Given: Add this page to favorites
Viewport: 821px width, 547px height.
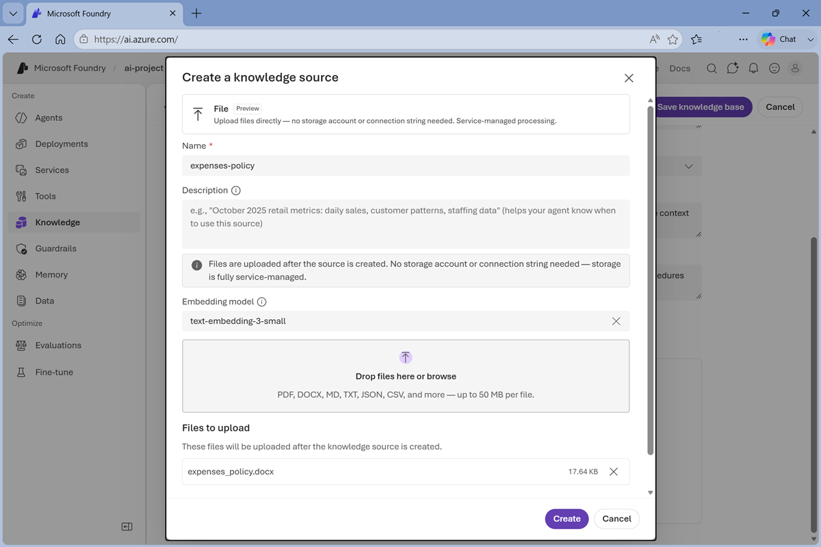Looking at the screenshot, I should 673,40.
